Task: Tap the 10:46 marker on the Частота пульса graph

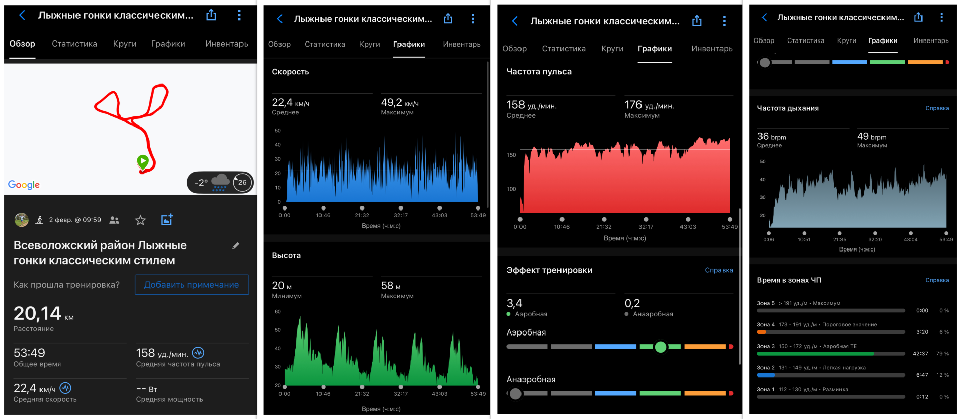Action: point(562,219)
